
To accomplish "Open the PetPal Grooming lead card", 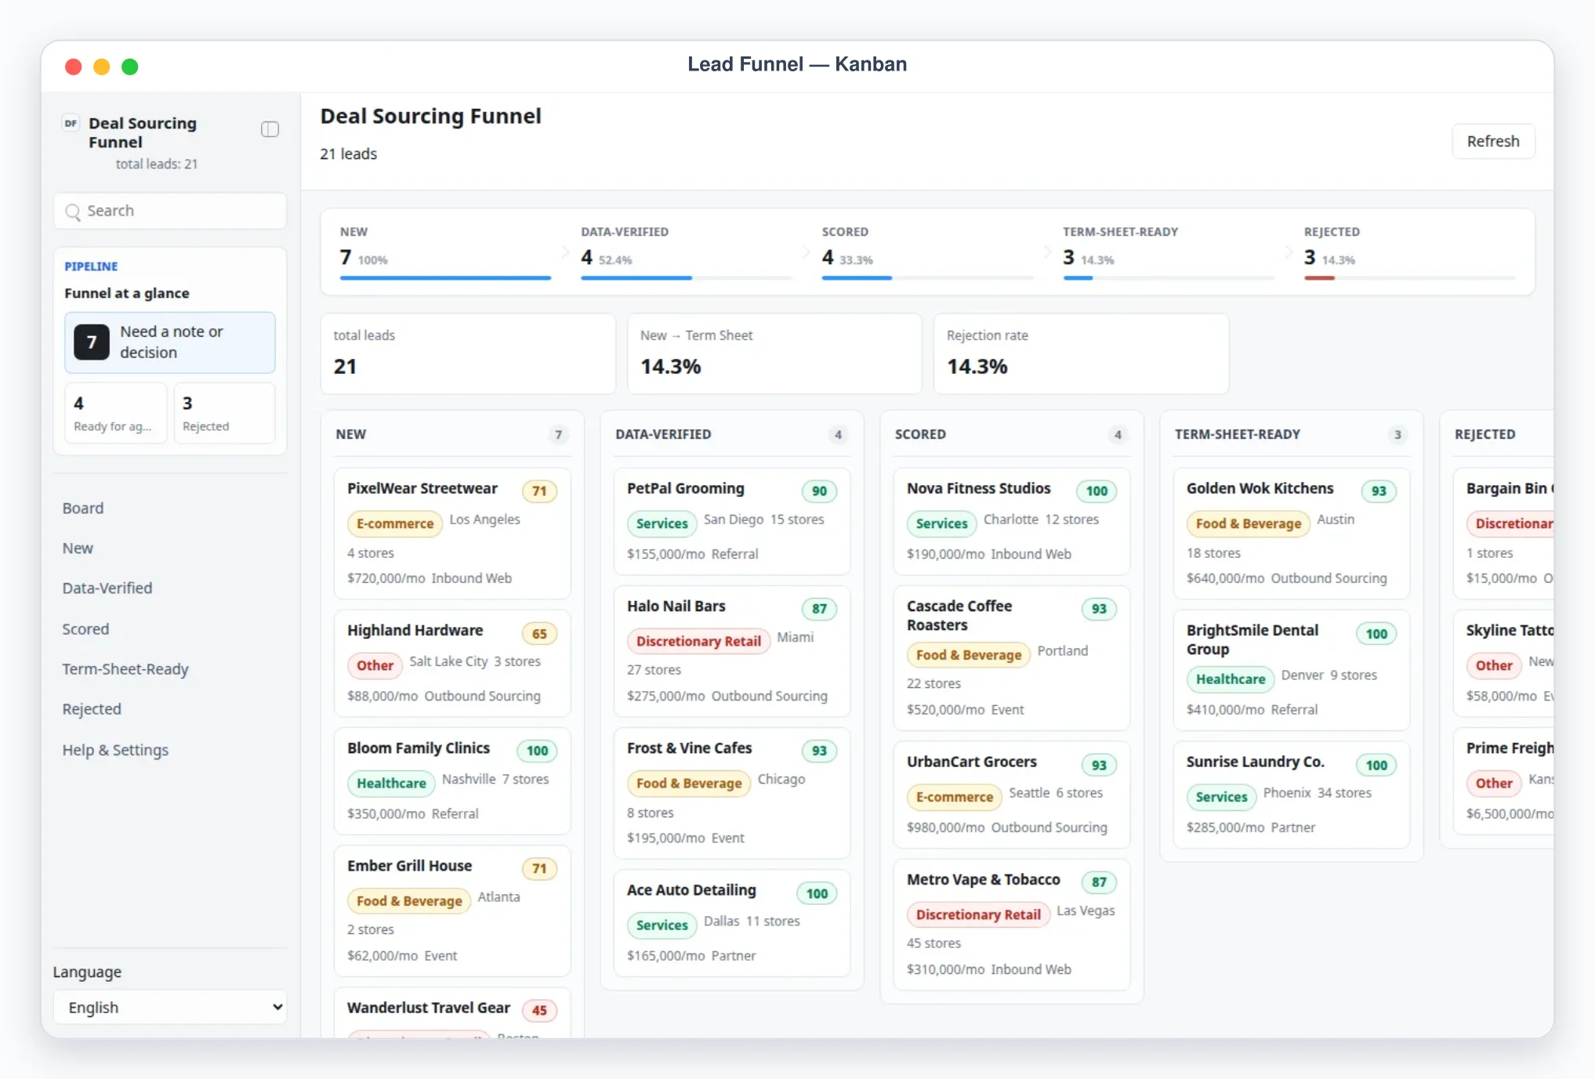I will [x=732, y=521].
